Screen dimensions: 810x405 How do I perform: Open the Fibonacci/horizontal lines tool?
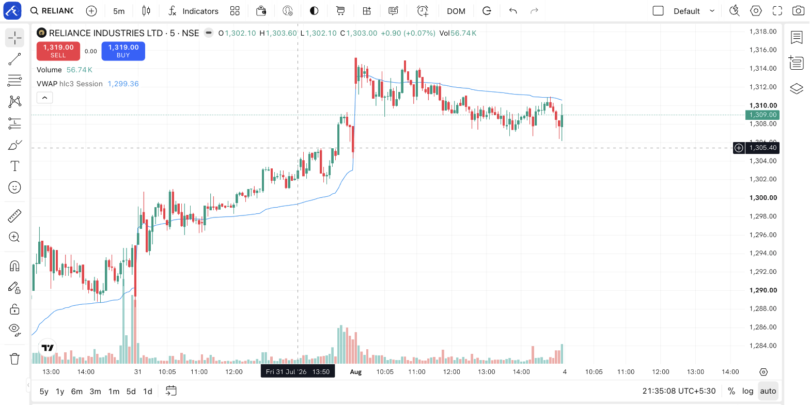[15, 80]
